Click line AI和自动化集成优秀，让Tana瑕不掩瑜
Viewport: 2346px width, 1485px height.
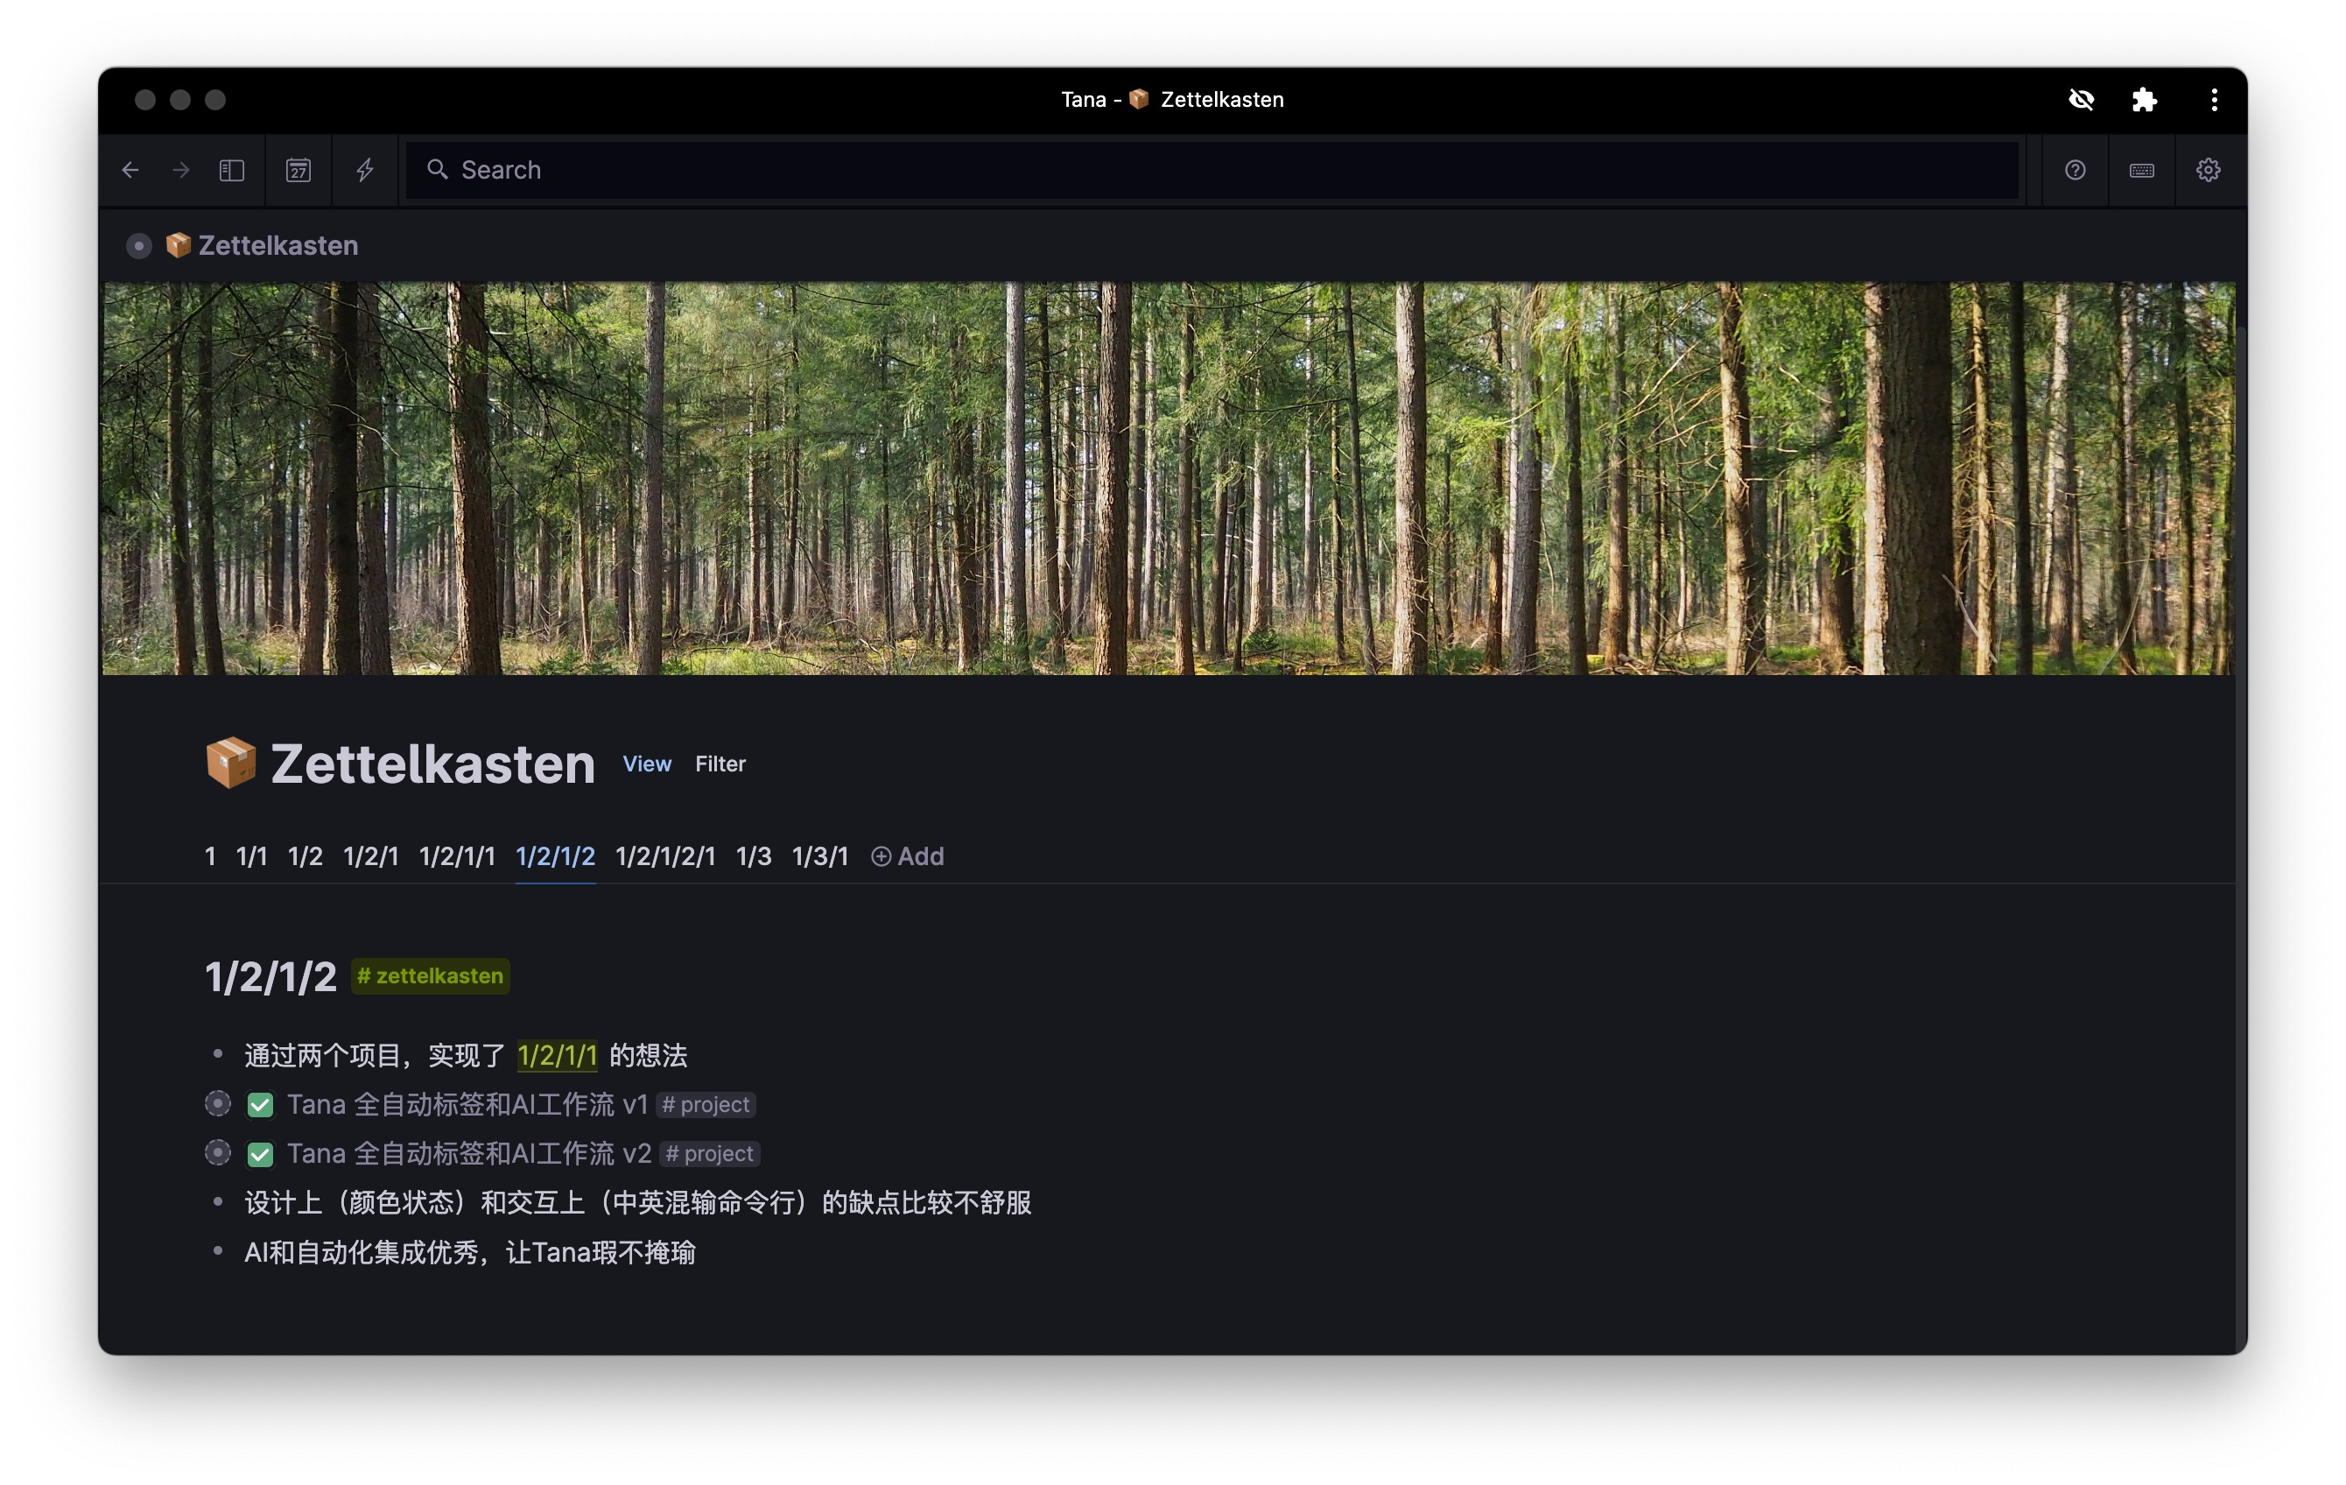[469, 1253]
